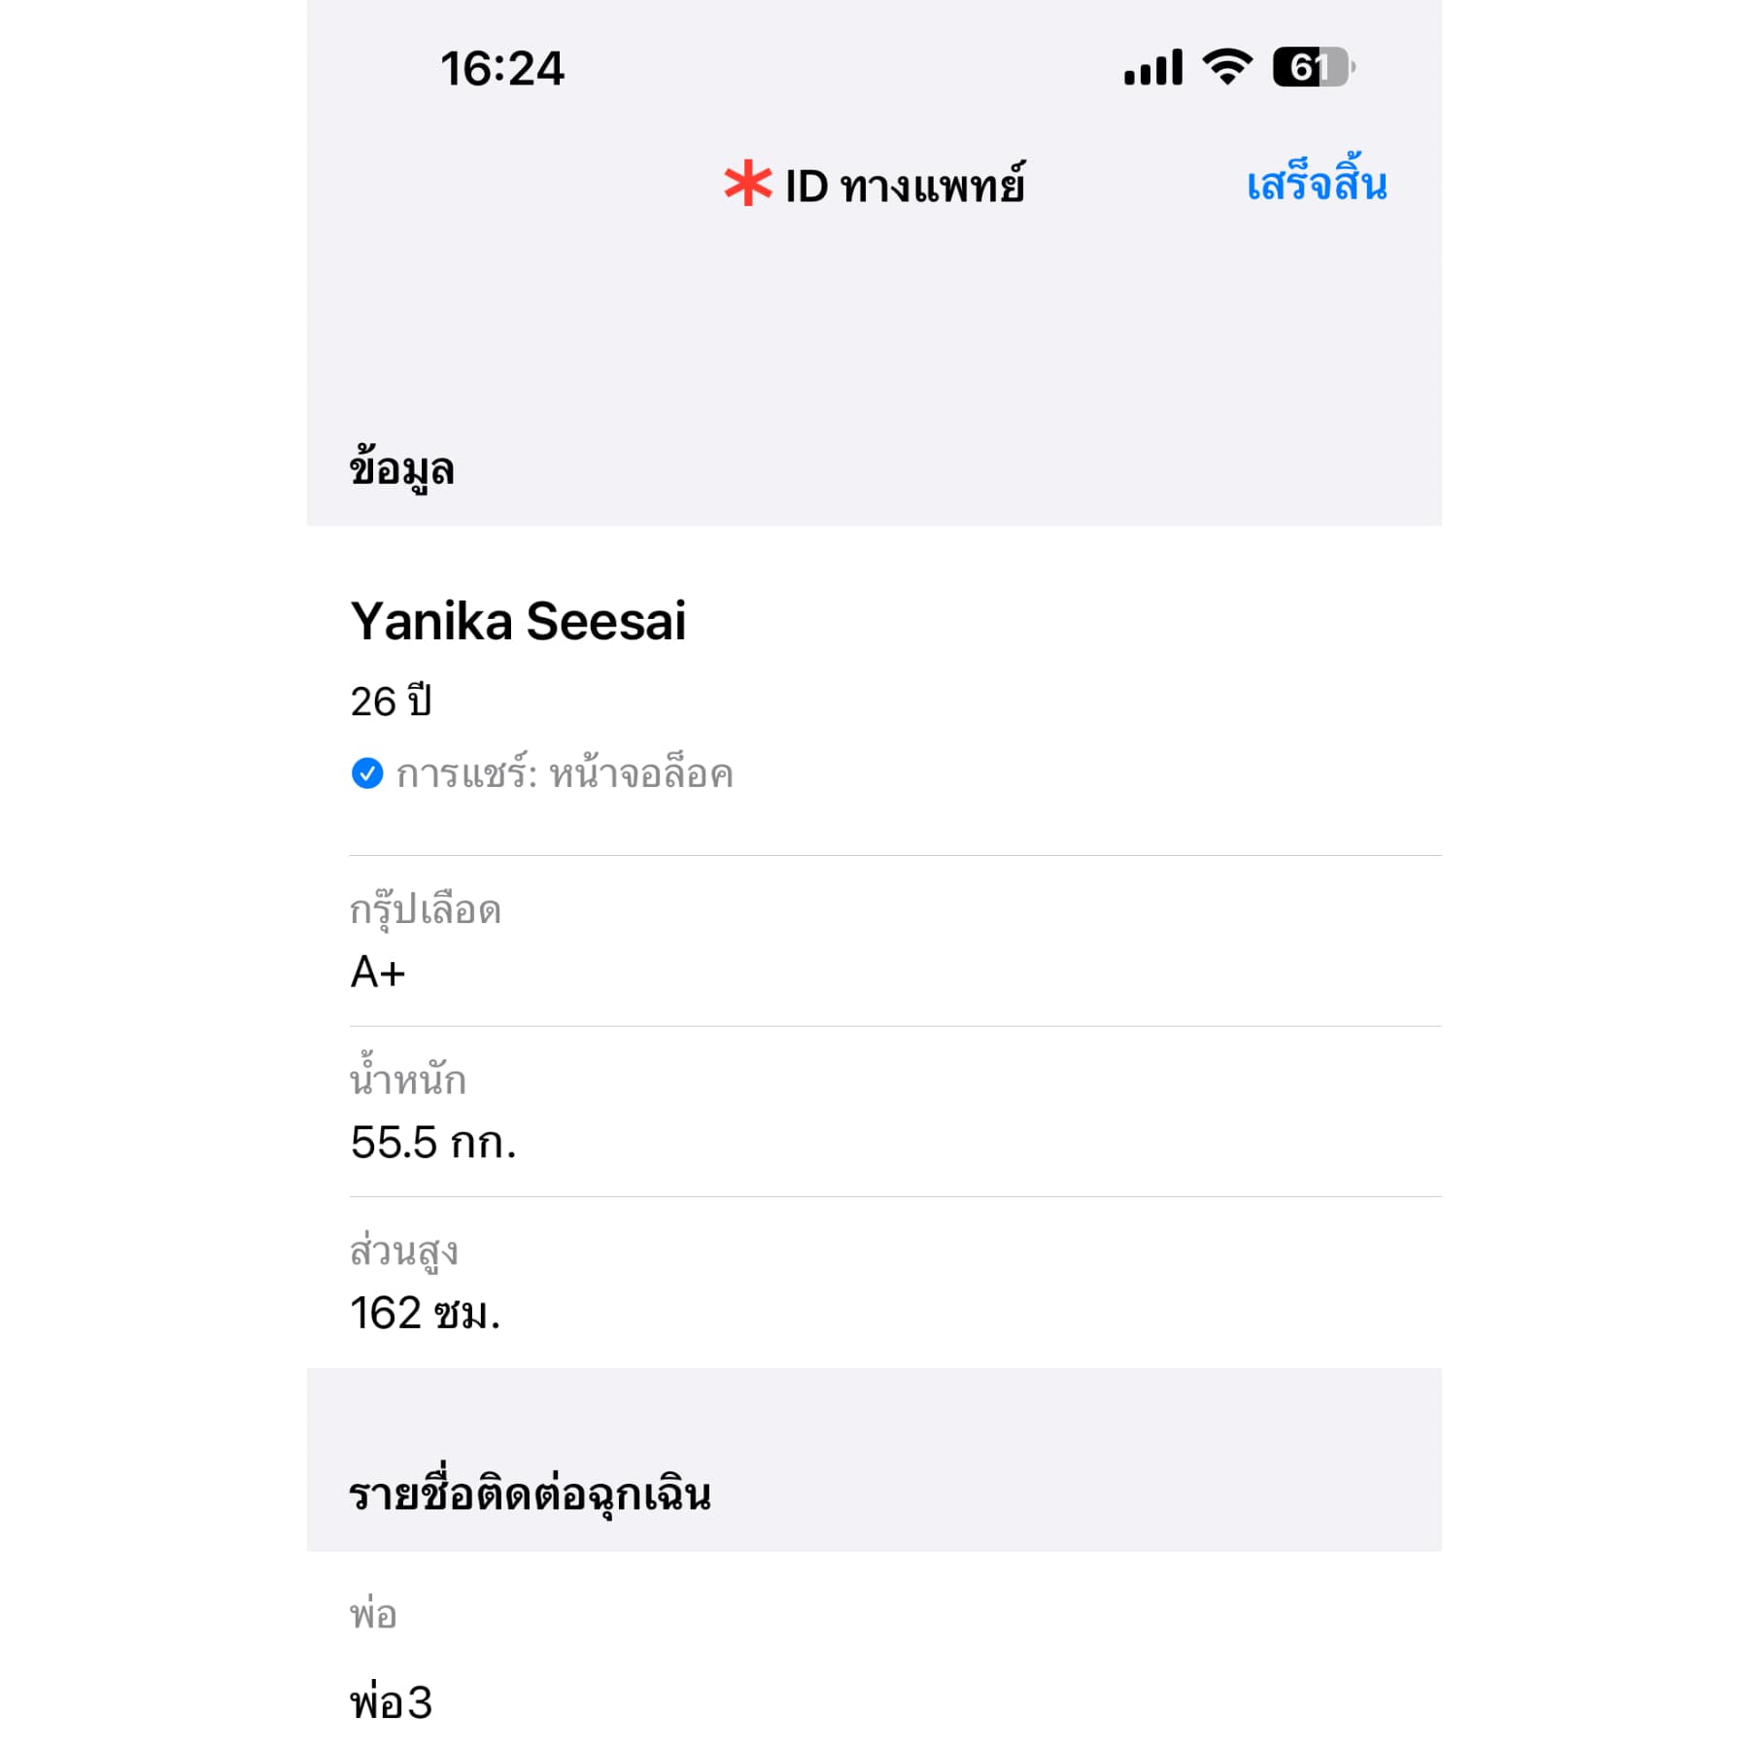The height and width of the screenshot is (1749, 1749).
Task: Tap the 26 ปี age text
Action: tap(391, 701)
